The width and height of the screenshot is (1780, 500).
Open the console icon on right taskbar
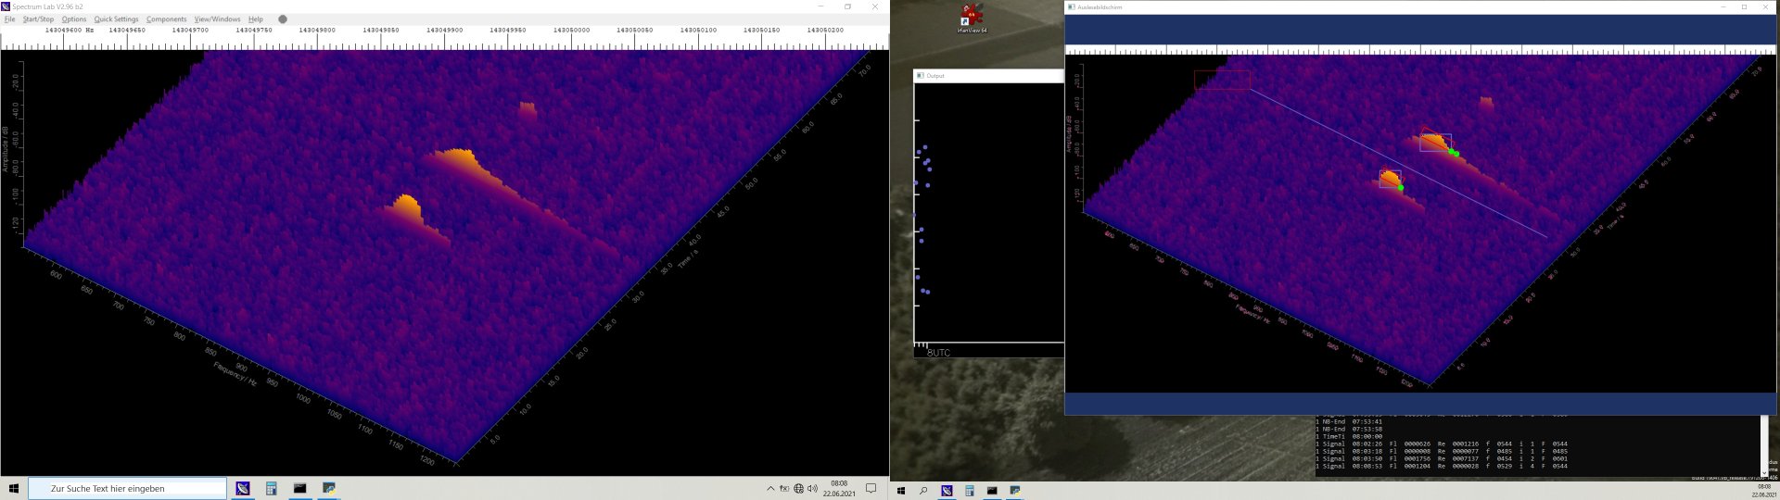(x=992, y=491)
